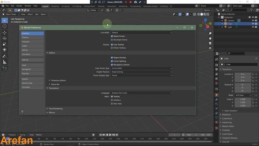This screenshot has width=259, height=146.
Task: Toggle camera view icon in viewport
Action: pos(210,43)
